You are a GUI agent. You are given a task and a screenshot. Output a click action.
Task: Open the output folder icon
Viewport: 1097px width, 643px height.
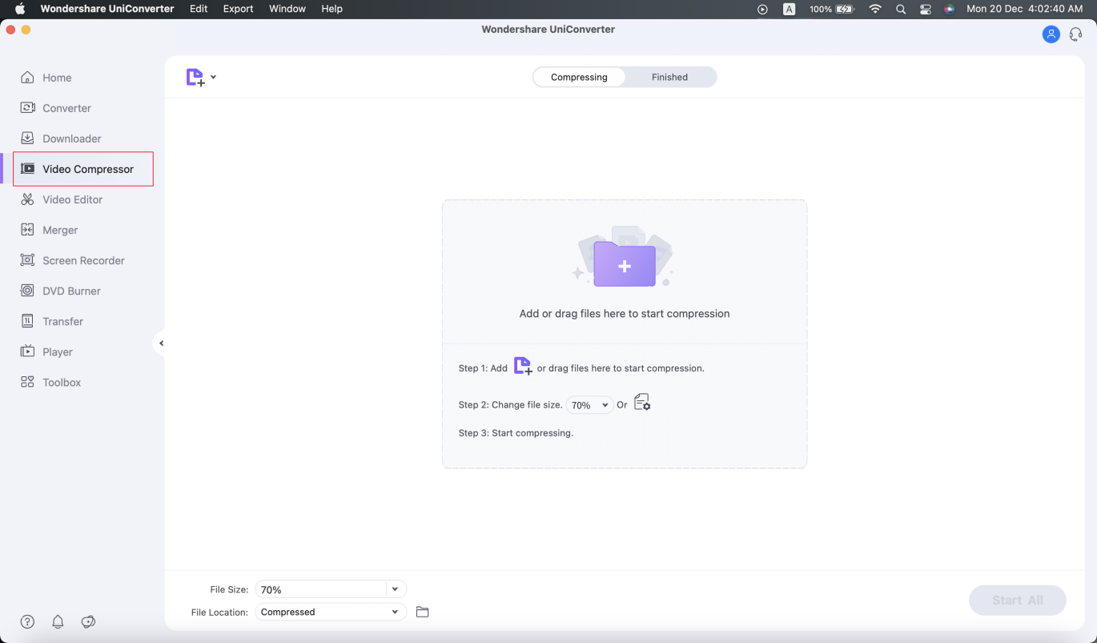pyautogui.click(x=423, y=612)
